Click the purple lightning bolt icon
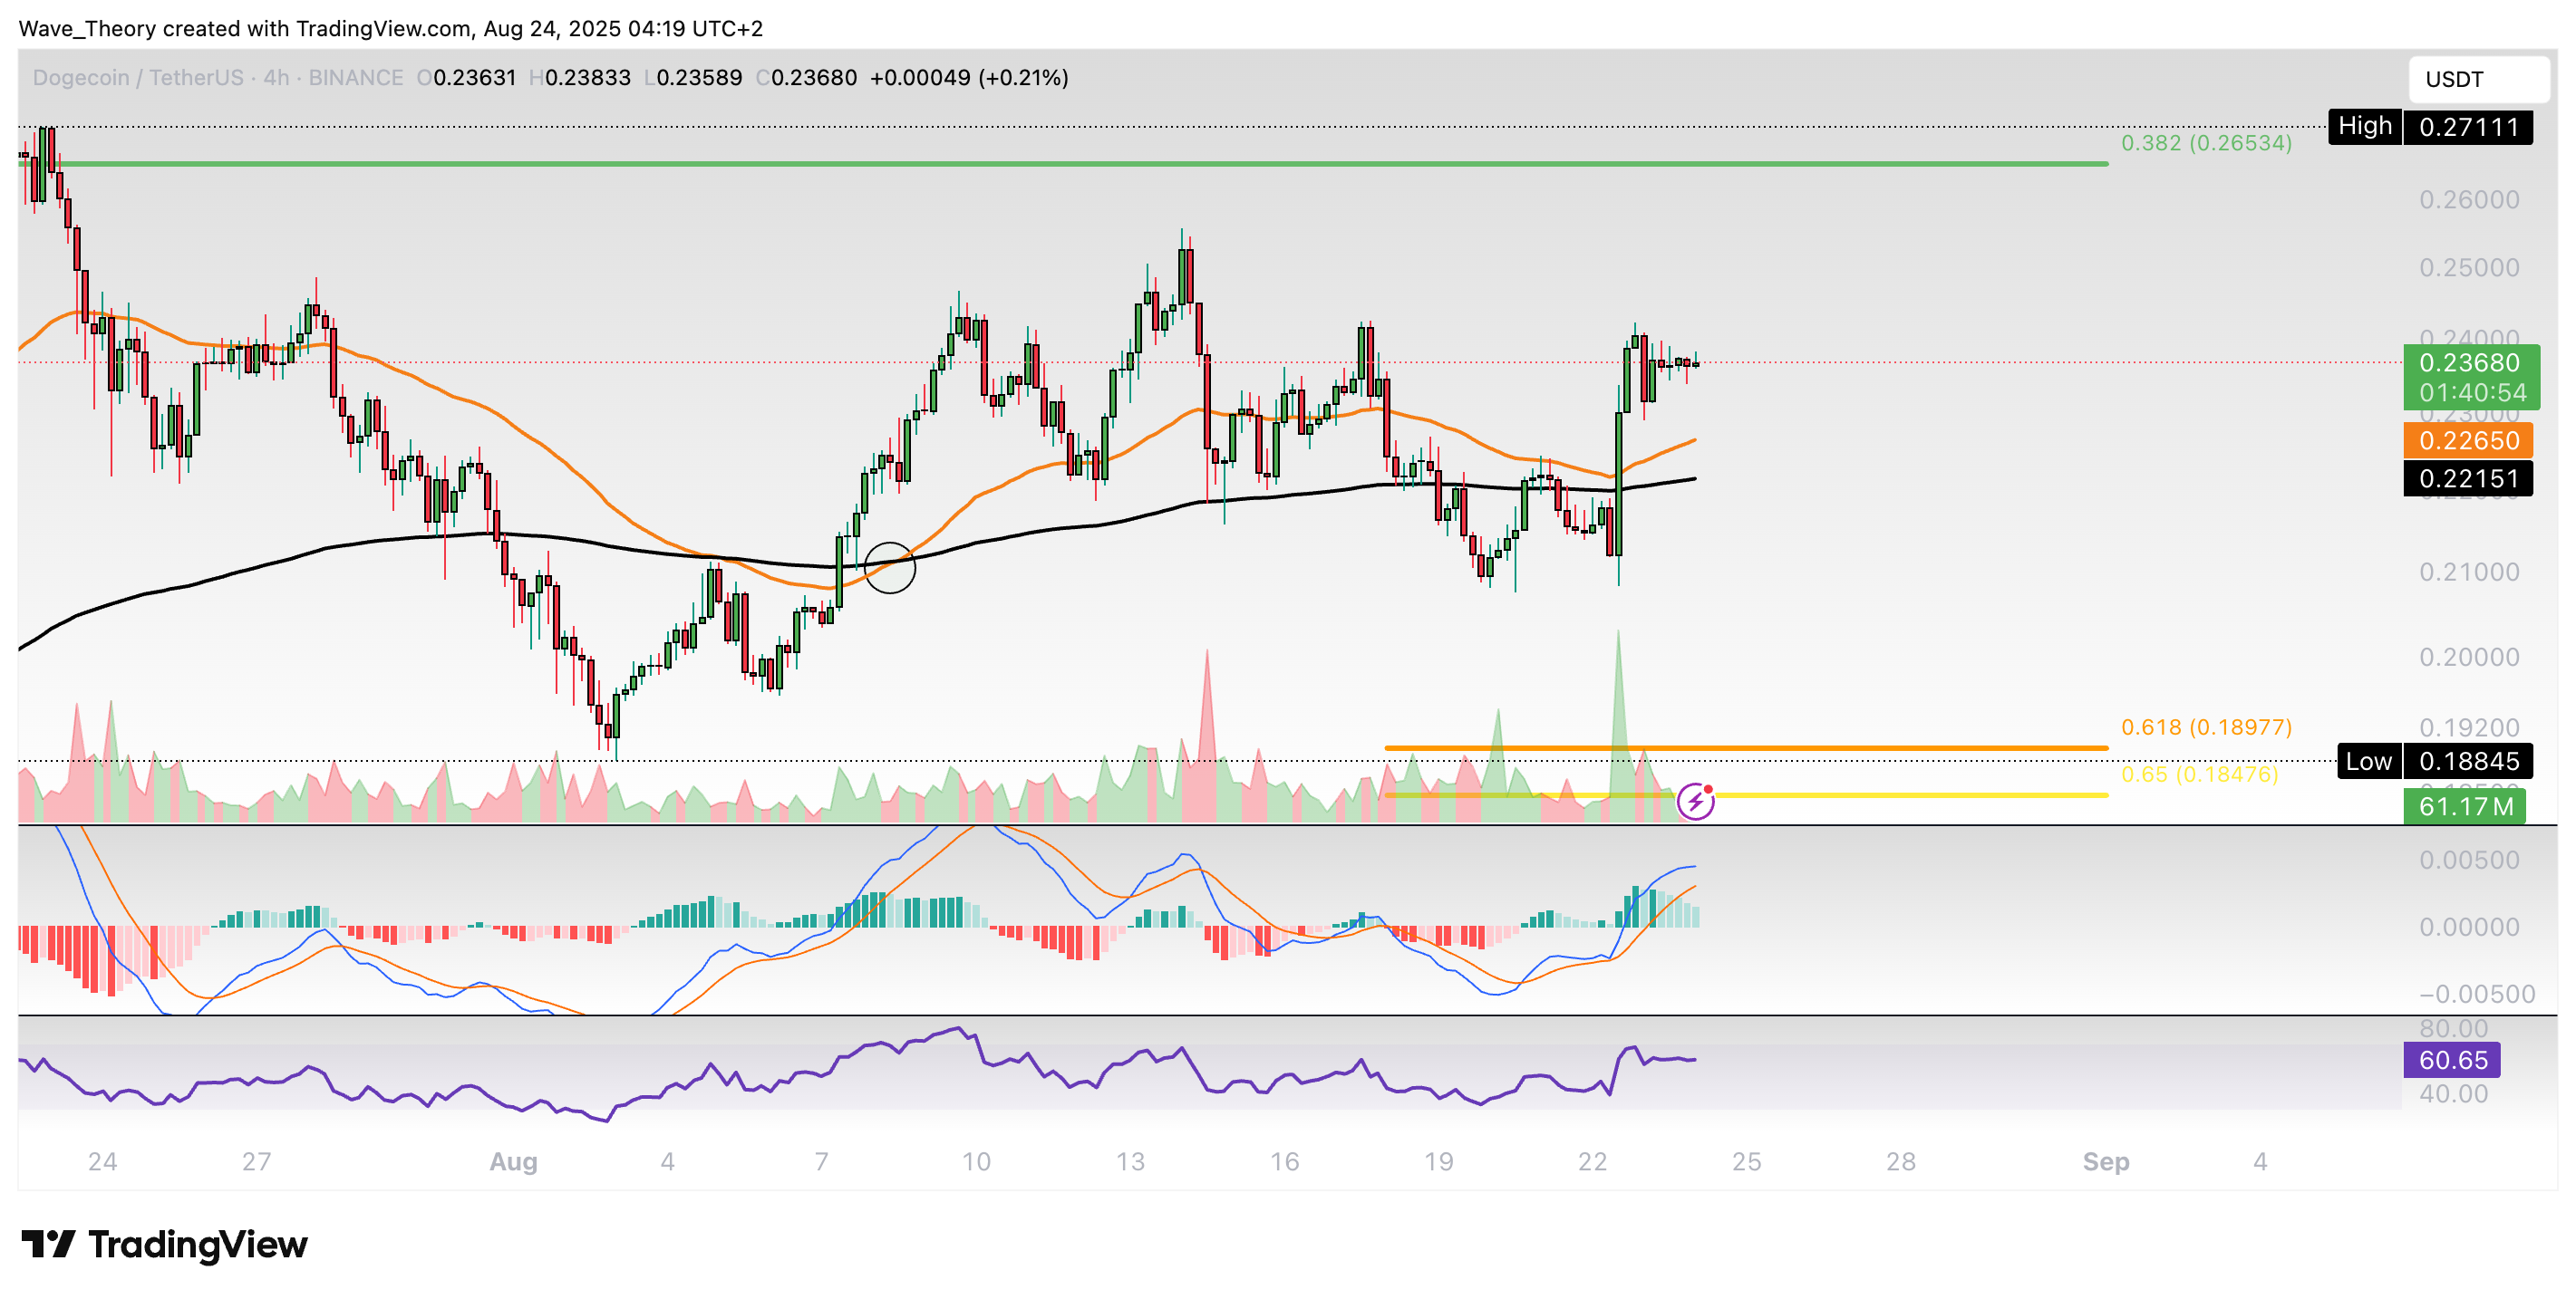The height and width of the screenshot is (1299, 2576). point(1695,802)
